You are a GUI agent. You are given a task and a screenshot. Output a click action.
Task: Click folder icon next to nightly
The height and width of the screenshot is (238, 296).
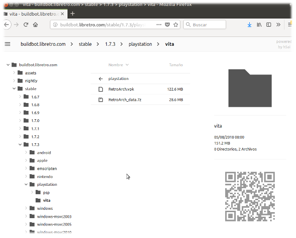click(x=20, y=81)
